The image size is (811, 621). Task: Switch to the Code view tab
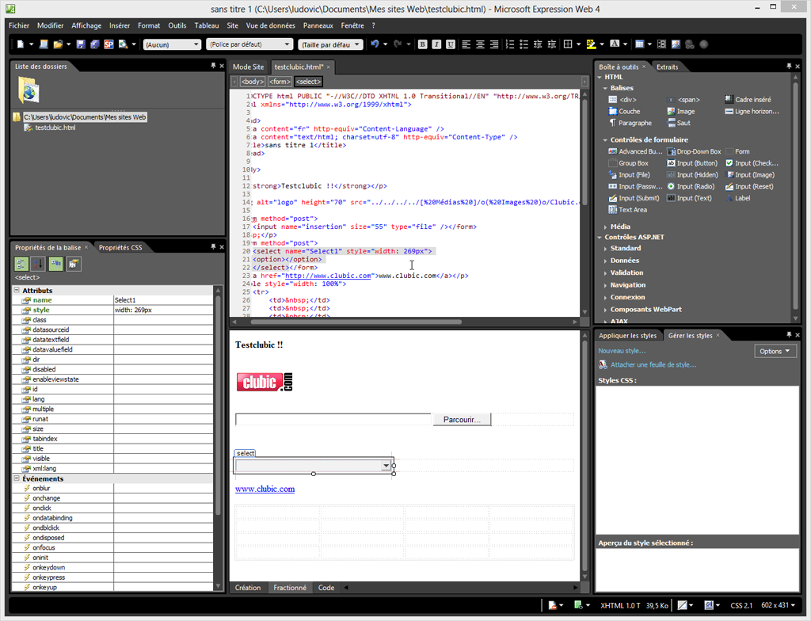pos(326,588)
